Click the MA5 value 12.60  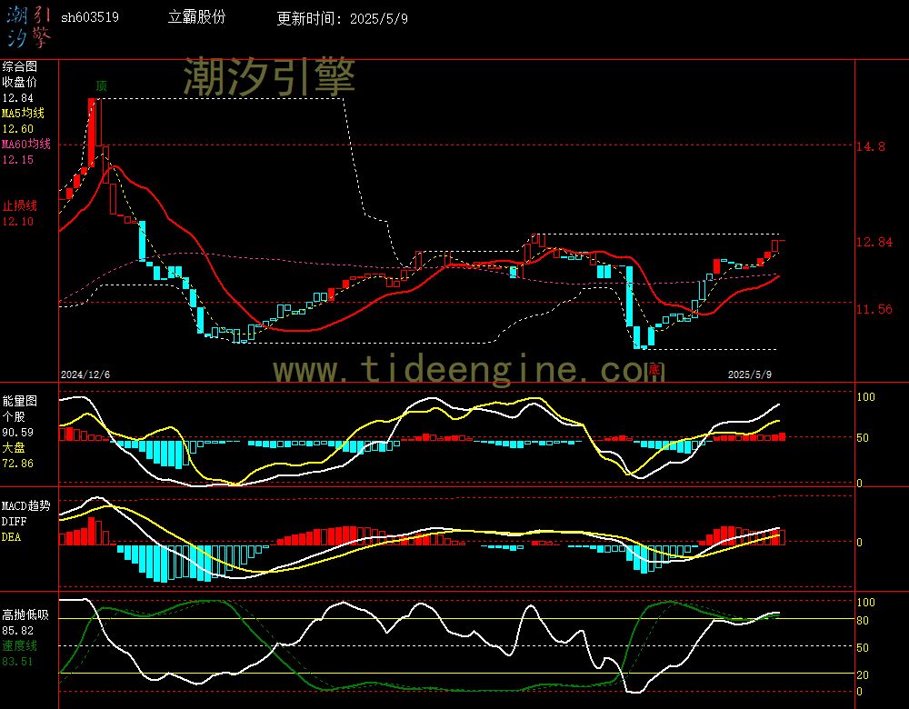click(x=18, y=129)
